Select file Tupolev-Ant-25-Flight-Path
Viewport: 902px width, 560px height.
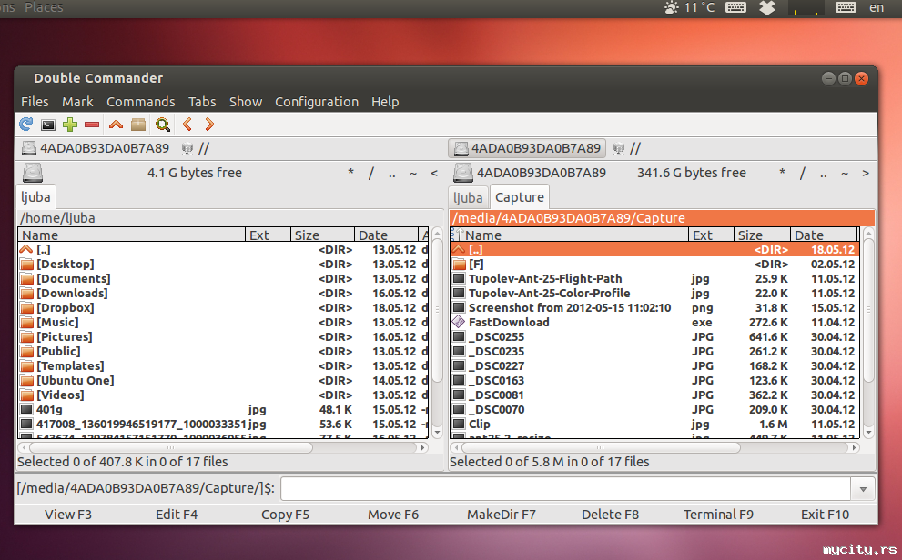click(x=545, y=278)
